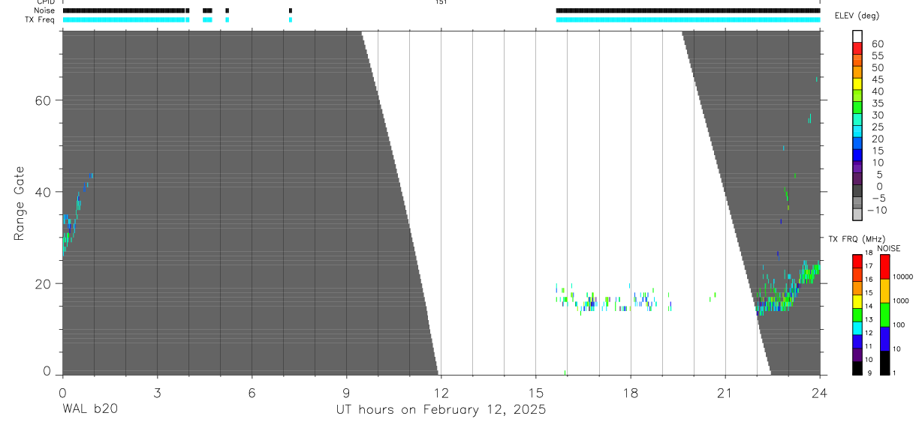Select the yellow swatch in the ELEV colorbar

(x=857, y=85)
